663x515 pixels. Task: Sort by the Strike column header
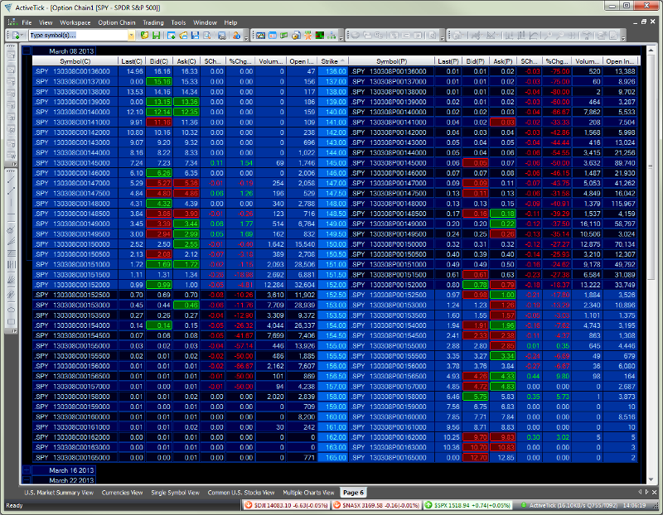(333, 61)
